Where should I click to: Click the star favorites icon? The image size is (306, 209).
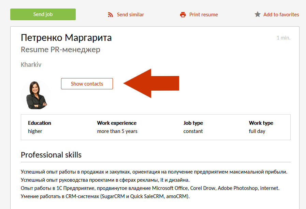[258, 15]
